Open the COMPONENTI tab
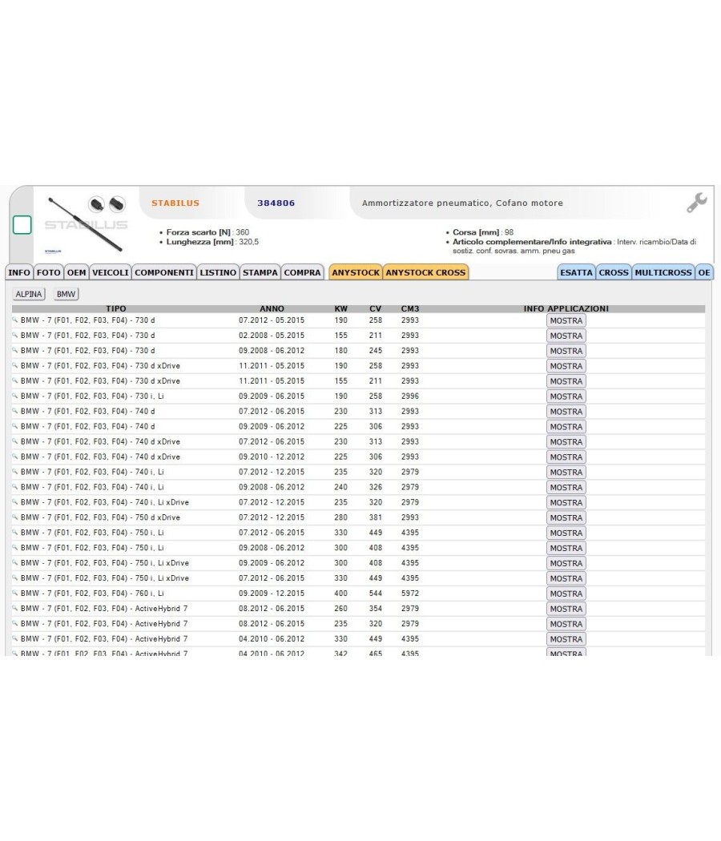 click(164, 272)
